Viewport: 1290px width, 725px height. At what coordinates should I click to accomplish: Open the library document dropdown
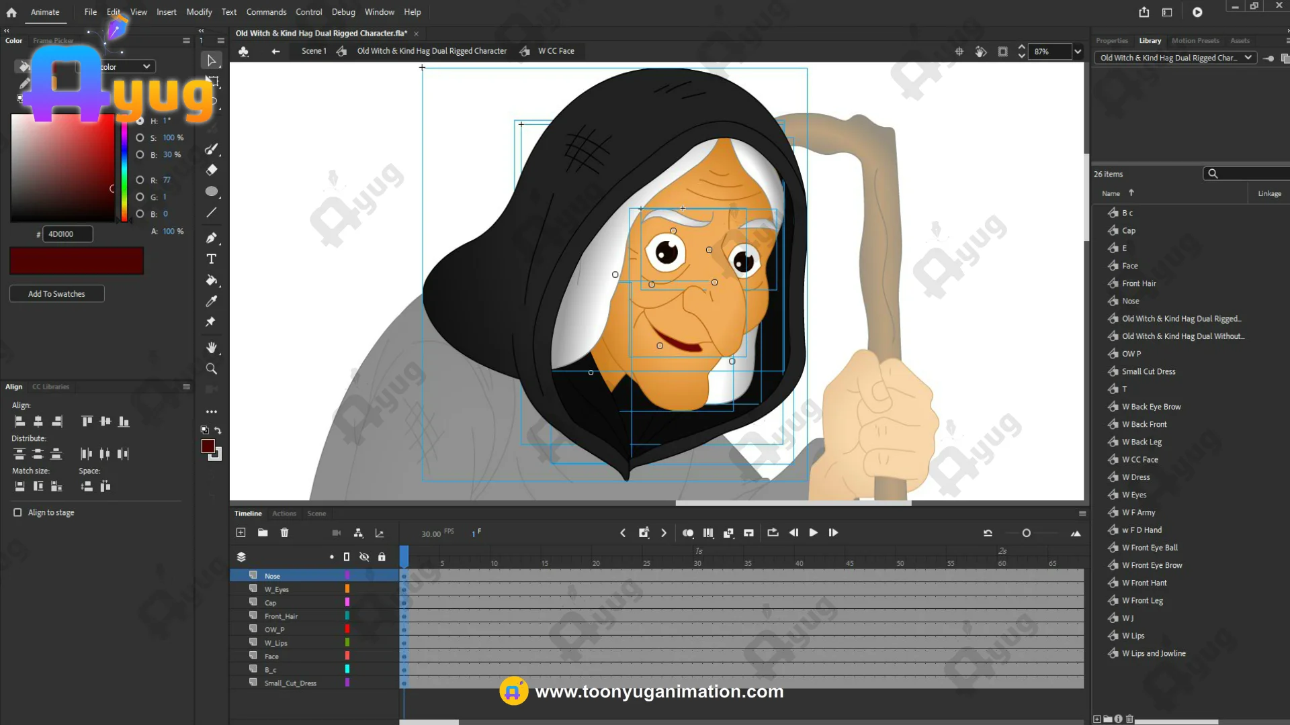coord(1248,58)
